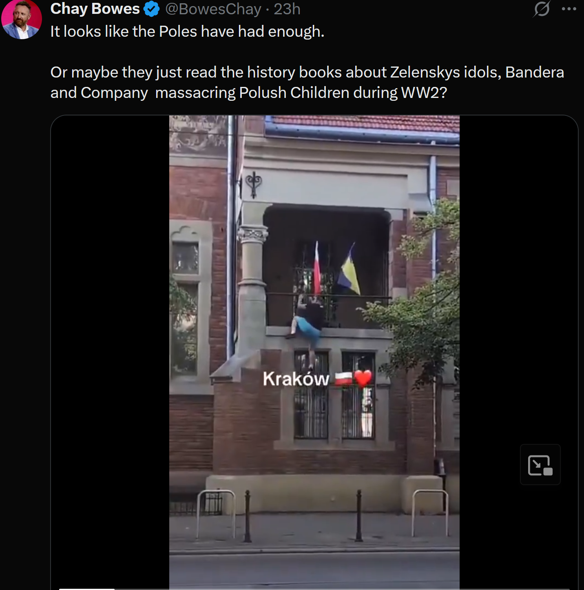Click the Chay Bowes display name
Screen dimensions: 584x590
point(95,9)
